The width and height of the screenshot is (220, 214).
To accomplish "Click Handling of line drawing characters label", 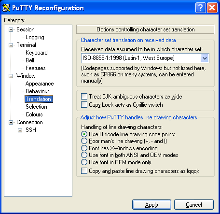I will 122,127.
